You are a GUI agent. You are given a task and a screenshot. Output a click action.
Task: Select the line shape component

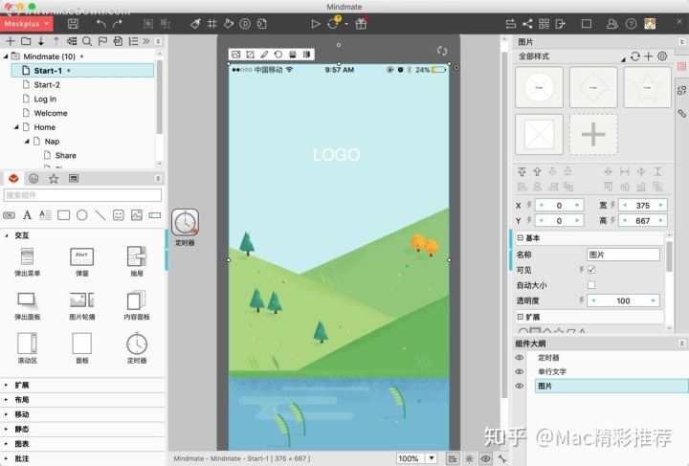tap(100, 215)
